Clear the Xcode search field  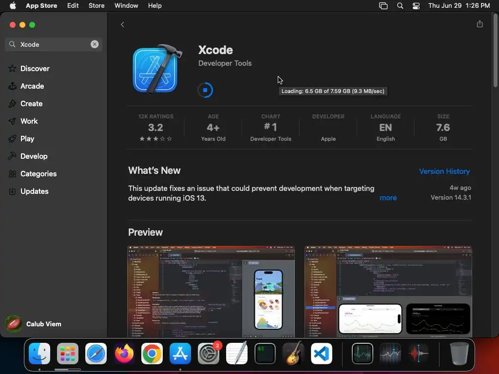[95, 44]
